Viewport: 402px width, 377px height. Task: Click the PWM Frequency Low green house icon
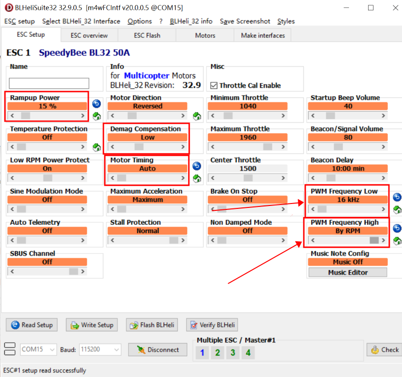(398, 210)
